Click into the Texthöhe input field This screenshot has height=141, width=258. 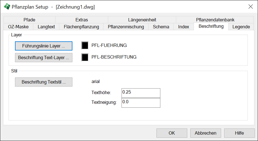(141, 93)
